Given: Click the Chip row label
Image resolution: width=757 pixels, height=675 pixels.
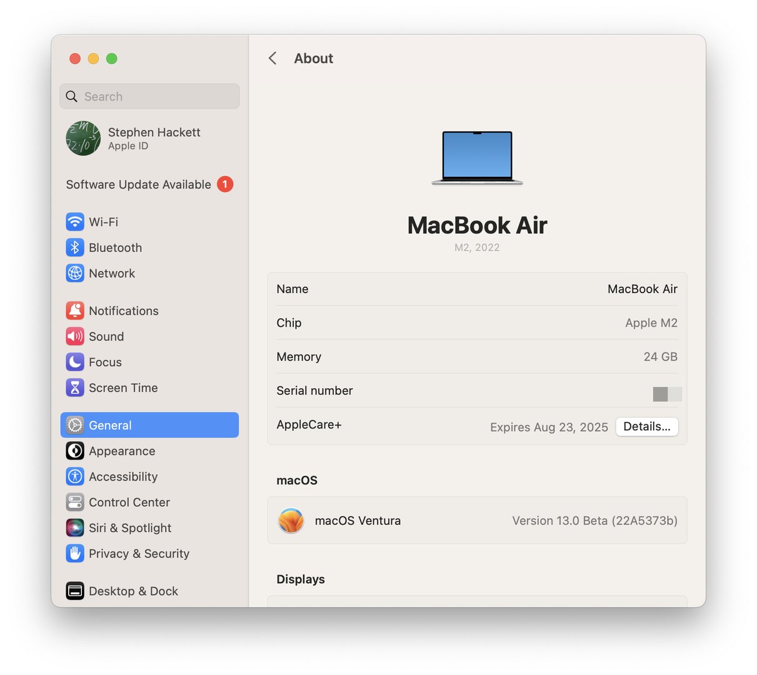Looking at the screenshot, I should tap(289, 322).
